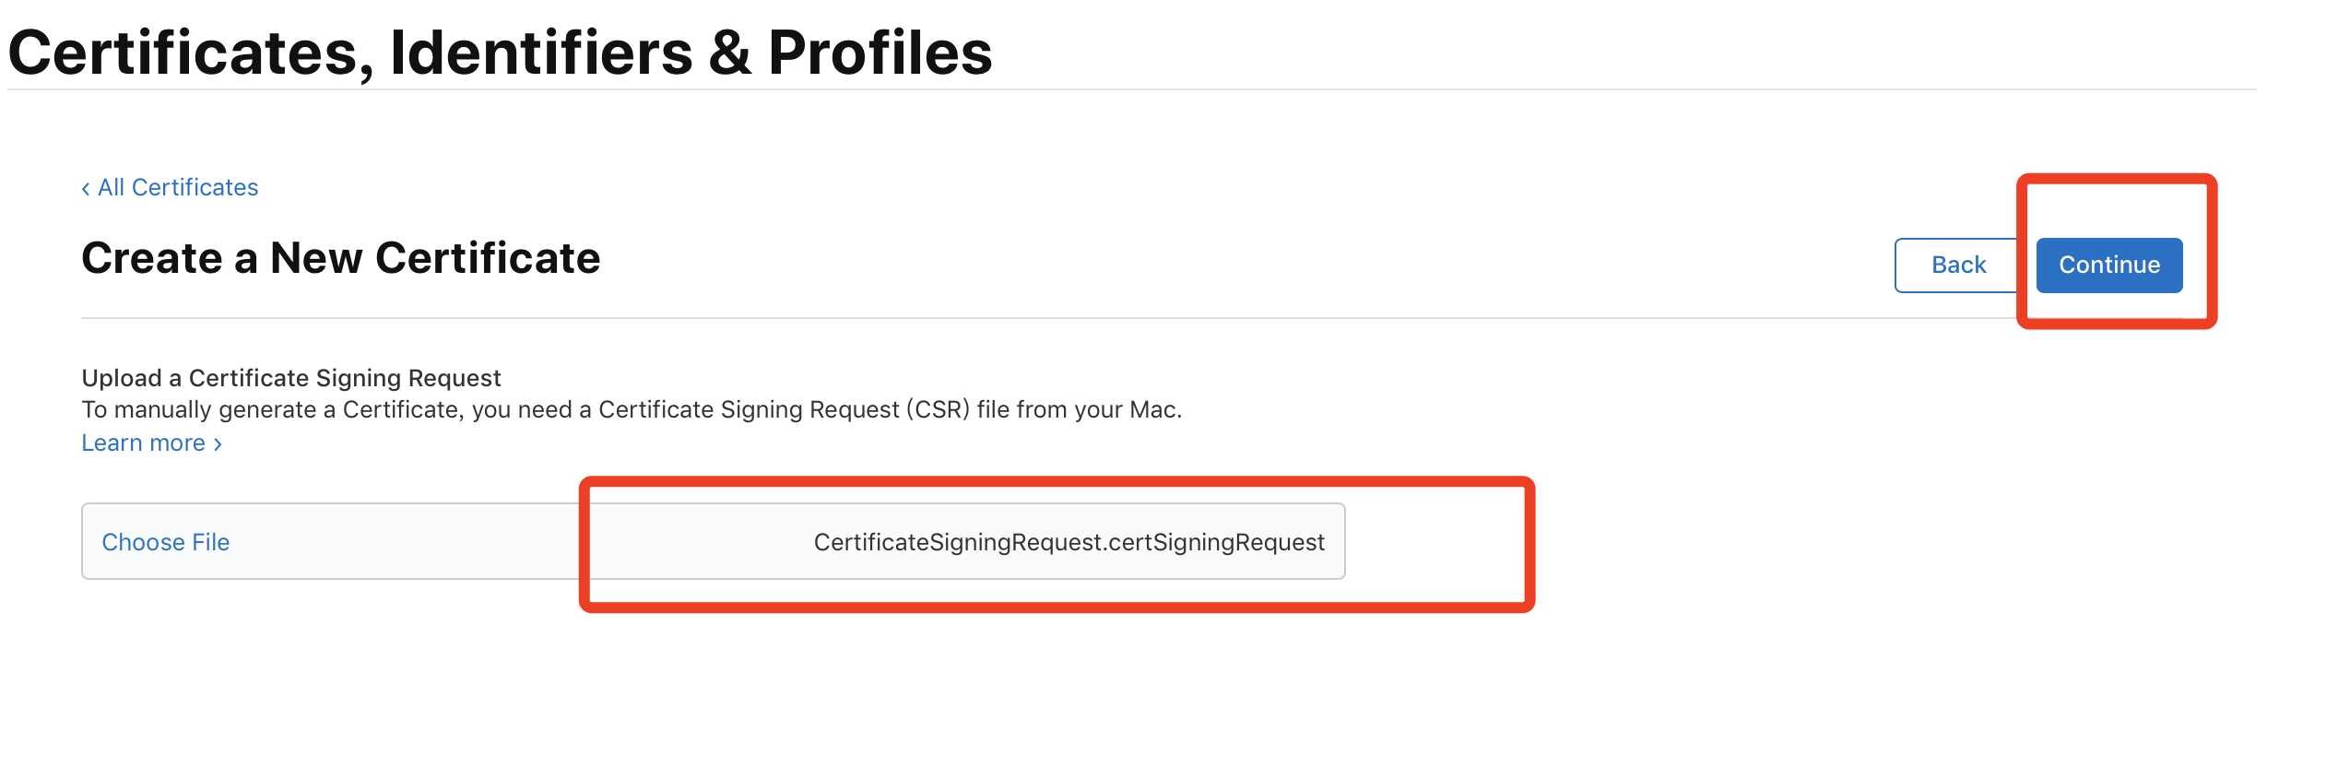The height and width of the screenshot is (767, 2338).
Task: Click the CertificateSigningRequest.certSigningRequest file name
Action: coord(1069,542)
